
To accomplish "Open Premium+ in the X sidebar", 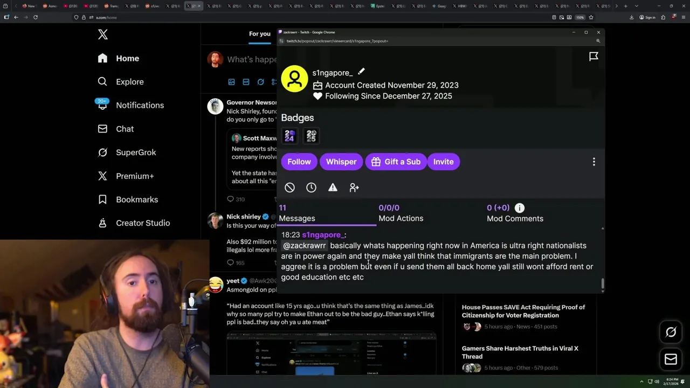I will [x=126, y=176].
